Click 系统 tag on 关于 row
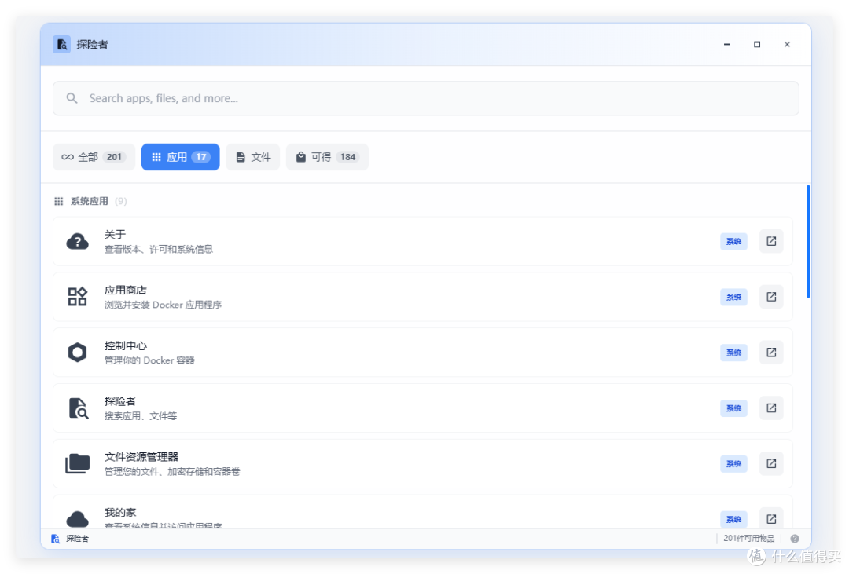Viewport: 849px width, 574px height. [733, 241]
